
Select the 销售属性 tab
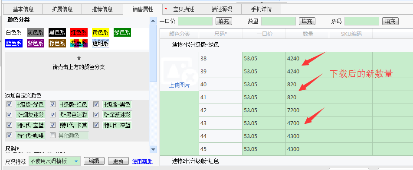click(x=143, y=9)
